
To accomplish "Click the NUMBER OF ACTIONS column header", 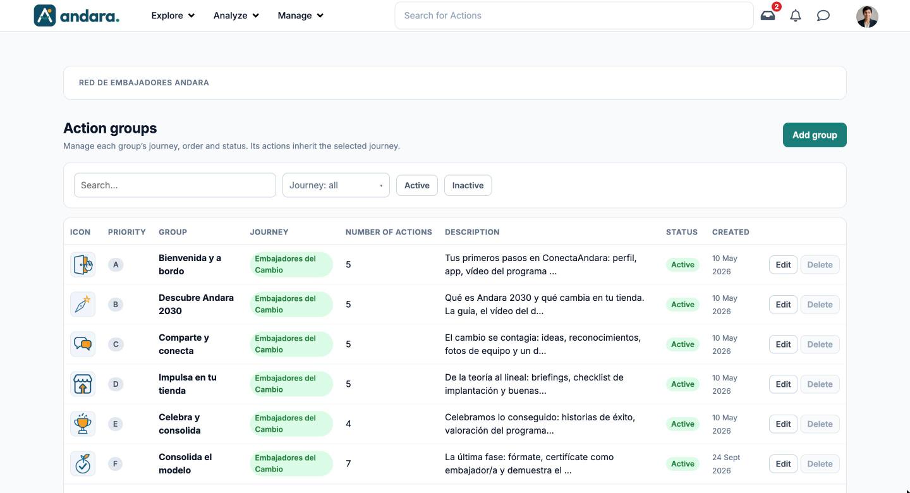I will pyautogui.click(x=389, y=232).
